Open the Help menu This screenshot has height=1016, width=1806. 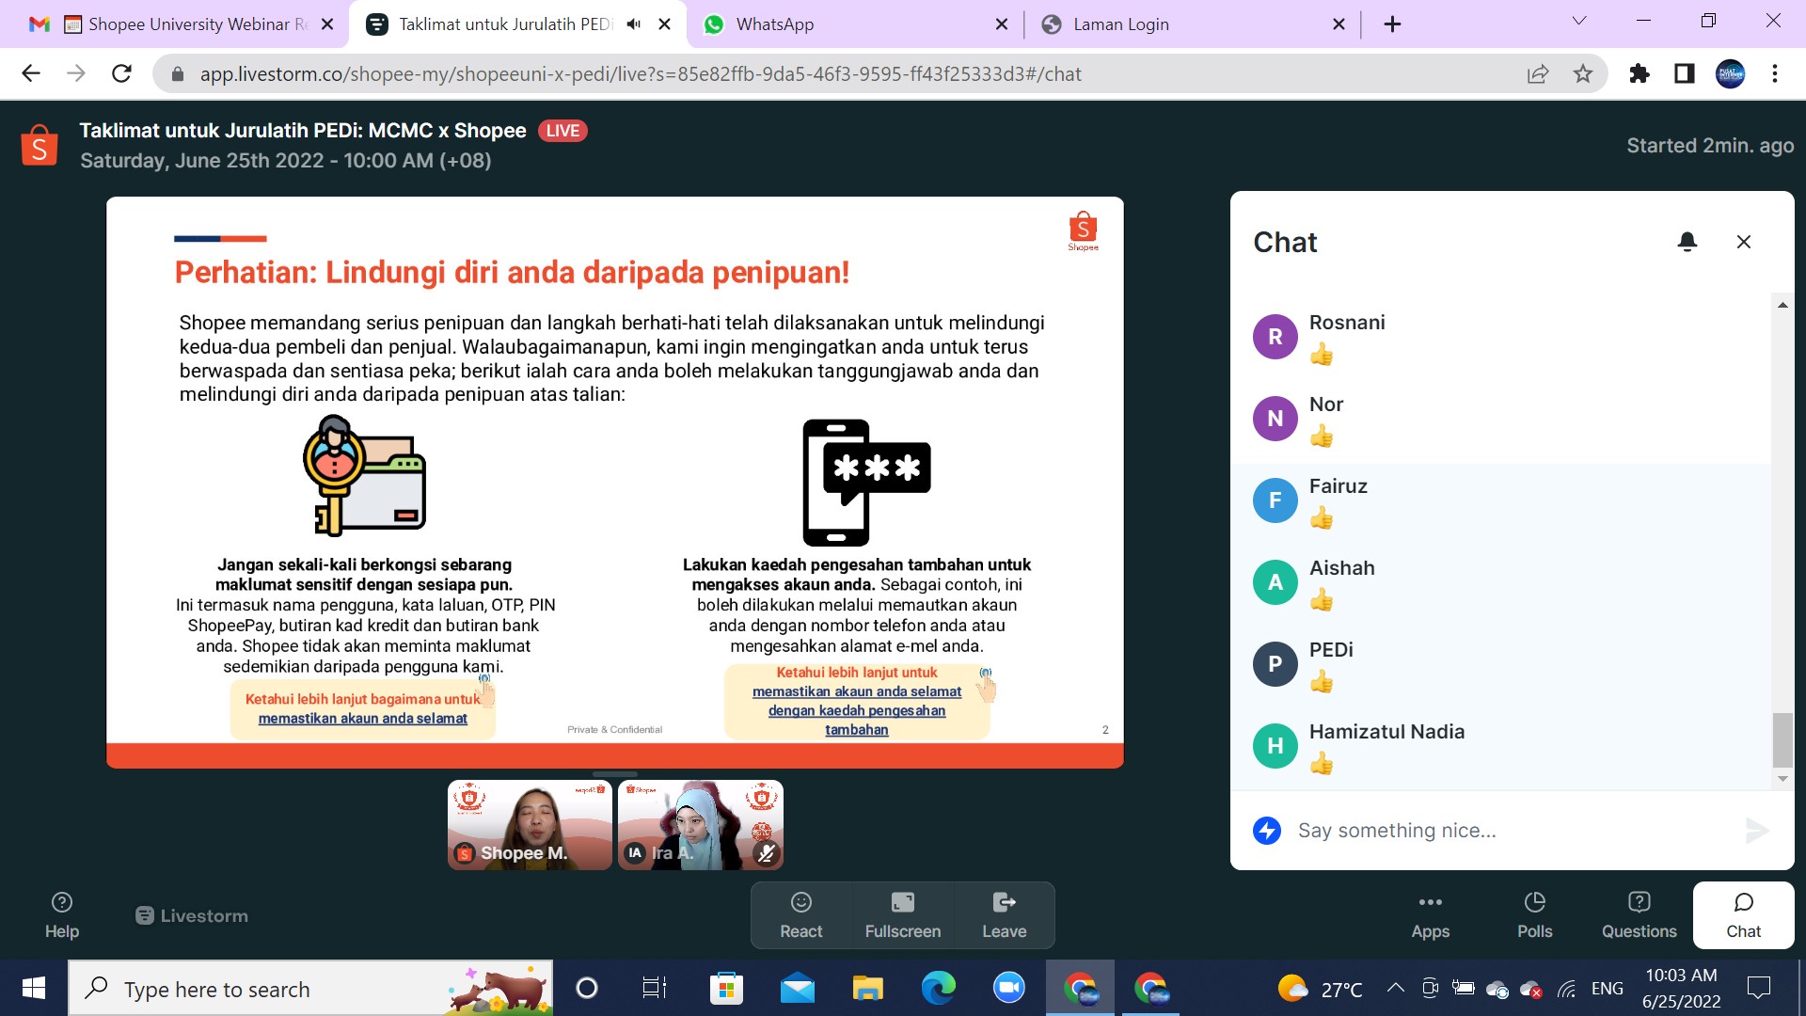click(x=62, y=915)
